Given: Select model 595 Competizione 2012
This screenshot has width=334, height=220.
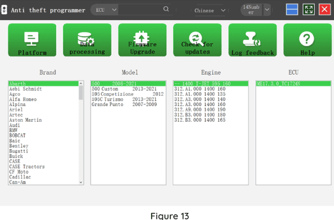Looking at the screenshot, I should 128,94.
